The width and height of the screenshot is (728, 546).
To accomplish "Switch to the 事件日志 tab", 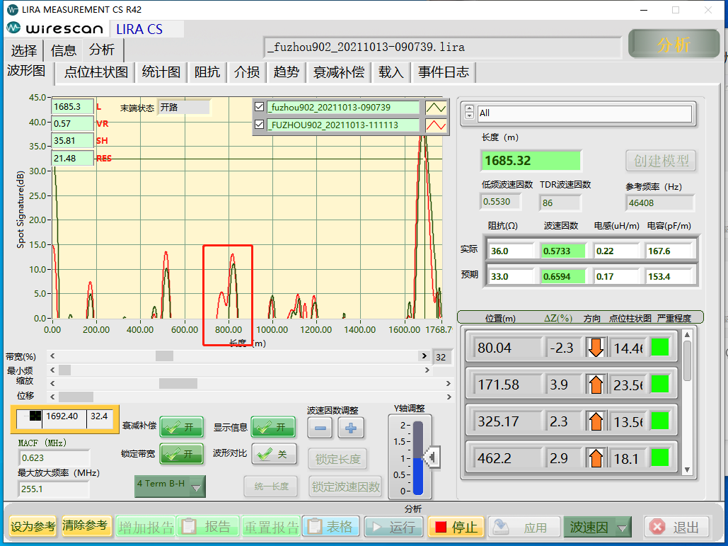I will pyautogui.click(x=443, y=72).
